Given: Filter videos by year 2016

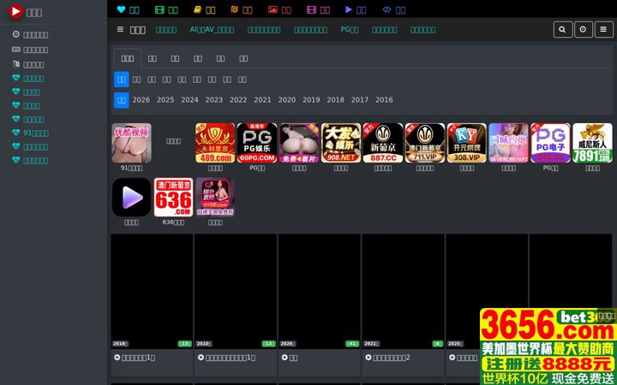Looking at the screenshot, I should tap(384, 100).
